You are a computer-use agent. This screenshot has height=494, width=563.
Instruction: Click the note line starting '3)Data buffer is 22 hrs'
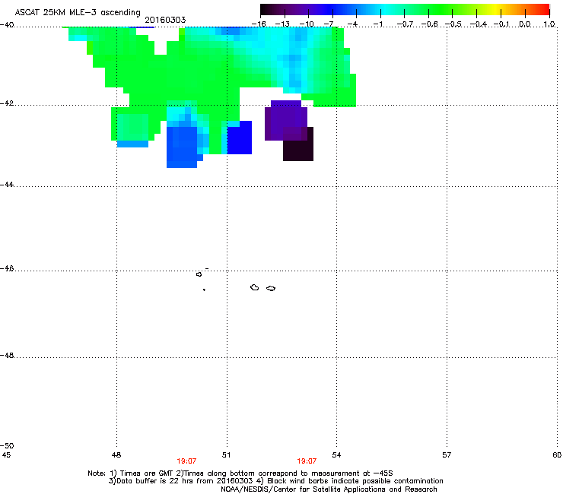click(x=275, y=481)
